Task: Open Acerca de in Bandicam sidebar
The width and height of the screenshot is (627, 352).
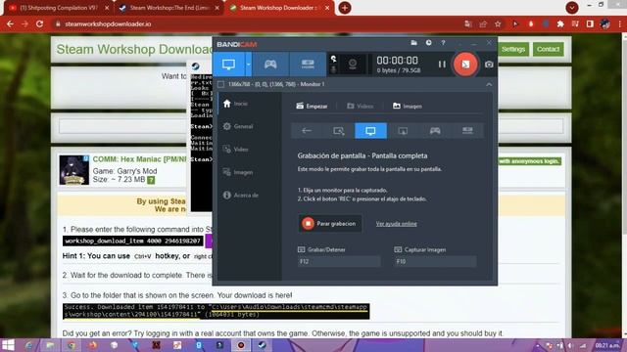Action: coord(241,196)
